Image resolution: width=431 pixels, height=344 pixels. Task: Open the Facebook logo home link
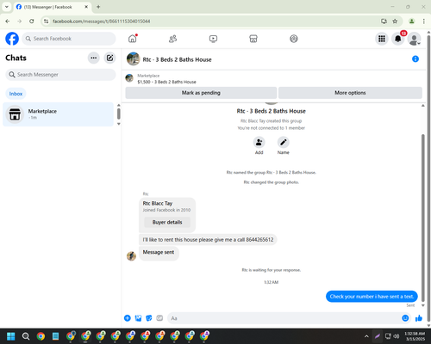12,39
